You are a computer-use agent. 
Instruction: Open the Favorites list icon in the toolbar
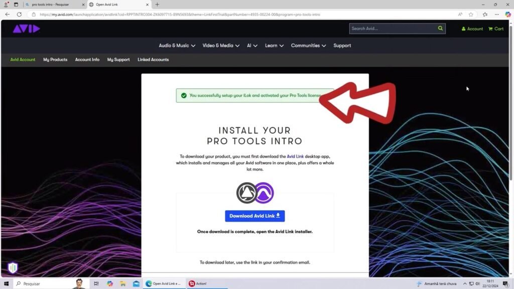tap(485, 15)
